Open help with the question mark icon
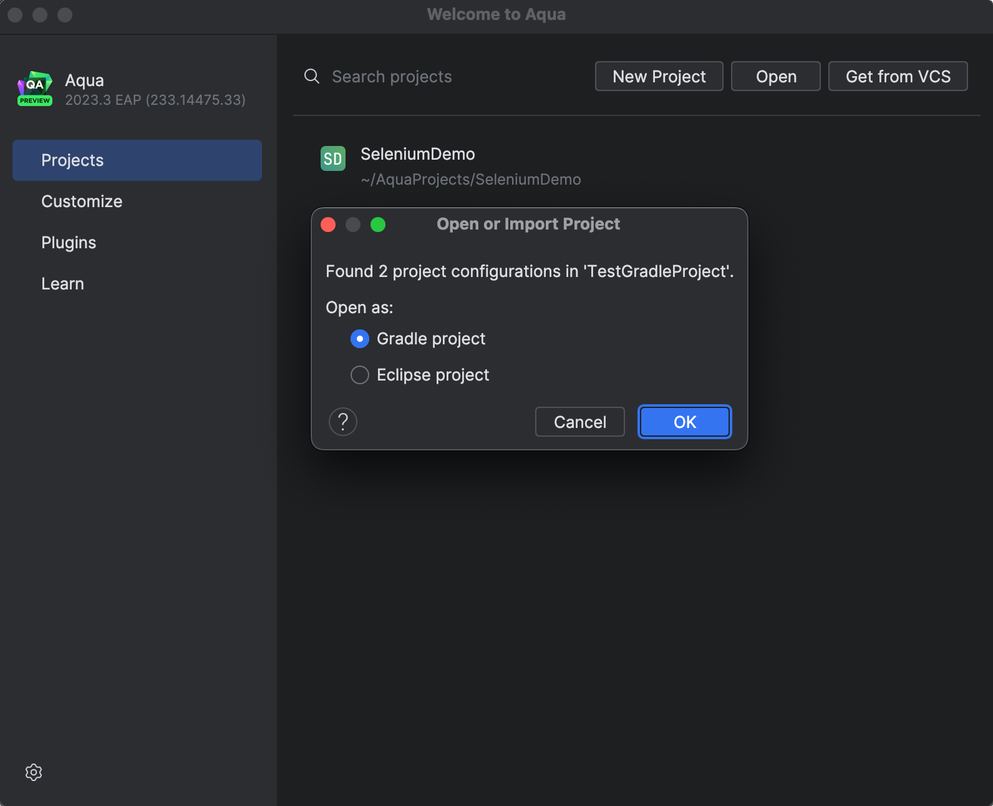This screenshot has height=806, width=993. (x=343, y=422)
